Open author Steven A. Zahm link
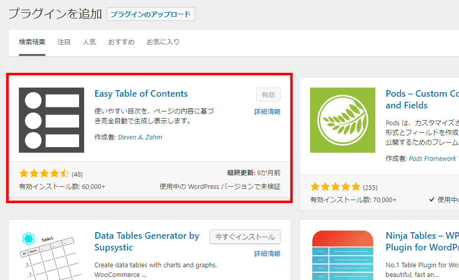Viewport: 459px width, 280px height. 140,137
